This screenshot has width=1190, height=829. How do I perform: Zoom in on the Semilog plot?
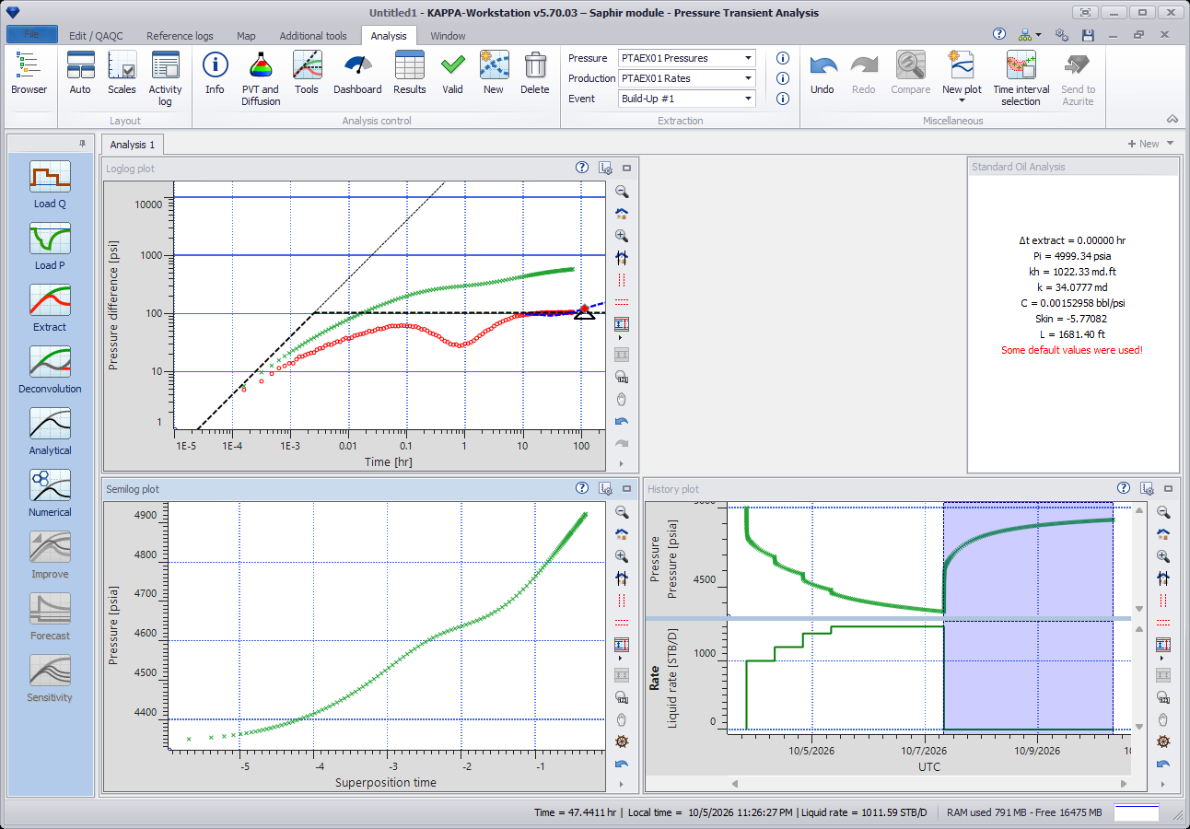(x=622, y=556)
